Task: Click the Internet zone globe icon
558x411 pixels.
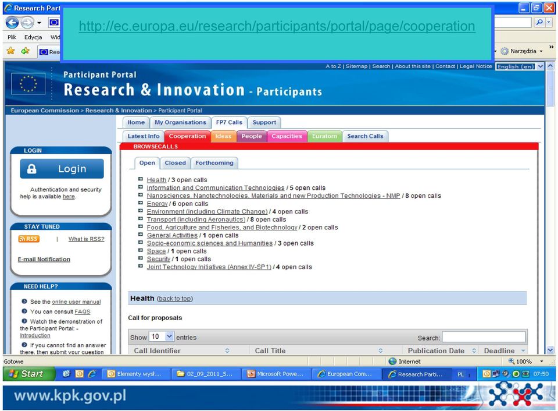Action: (392, 362)
